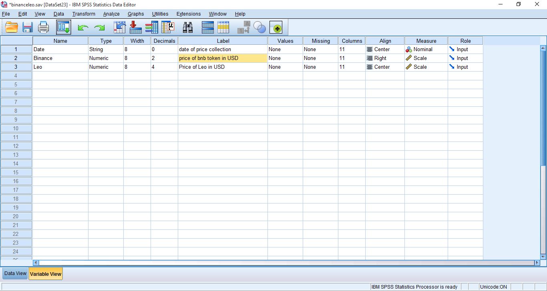This screenshot has height=291, width=547.
Task: Click the Center align icon for Leo
Action: coord(370,67)
